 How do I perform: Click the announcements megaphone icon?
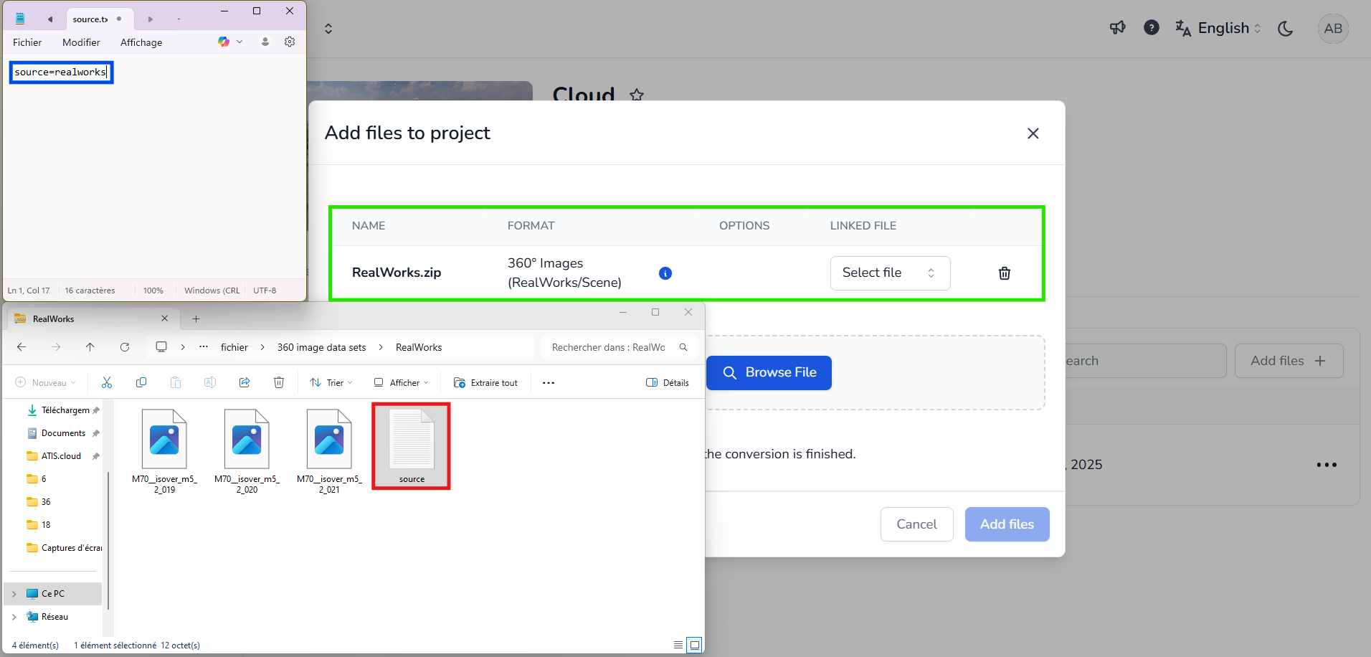pyautogui.click(x=1117, y=28)
